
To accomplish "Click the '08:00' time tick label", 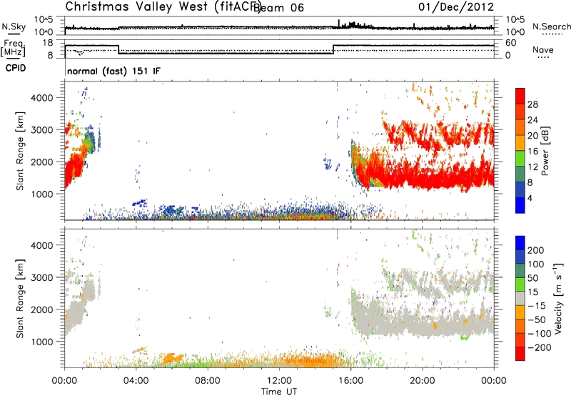I will pos(208,381).
